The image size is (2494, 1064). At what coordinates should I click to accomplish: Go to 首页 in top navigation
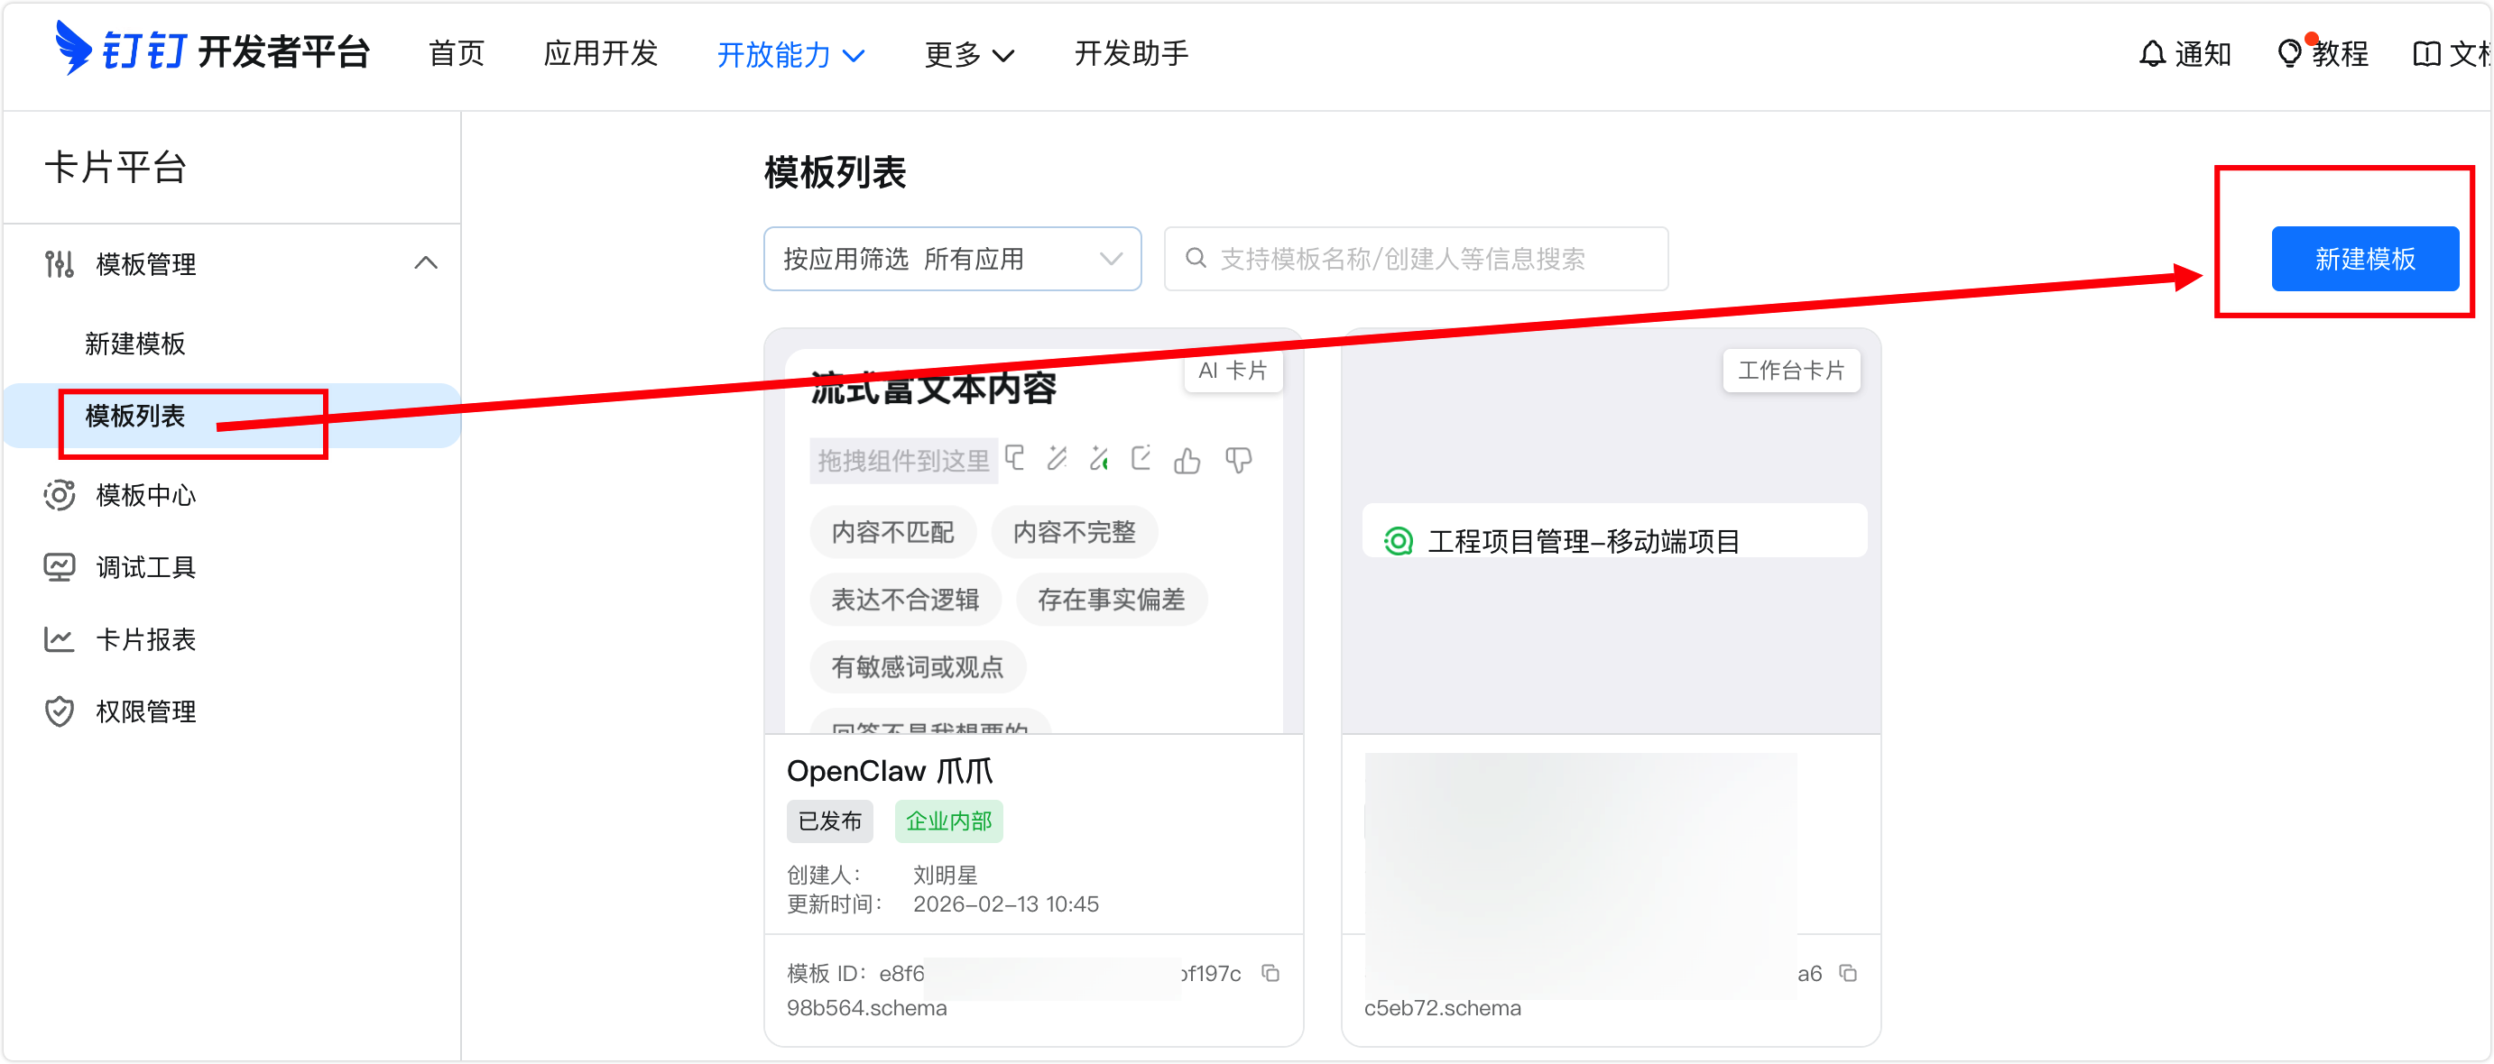pos(456,53)
